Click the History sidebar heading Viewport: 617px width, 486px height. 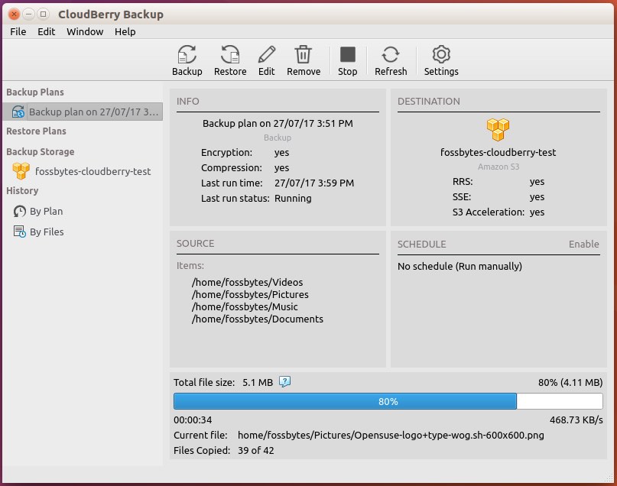pyautogui.click(x=22, y=191)
